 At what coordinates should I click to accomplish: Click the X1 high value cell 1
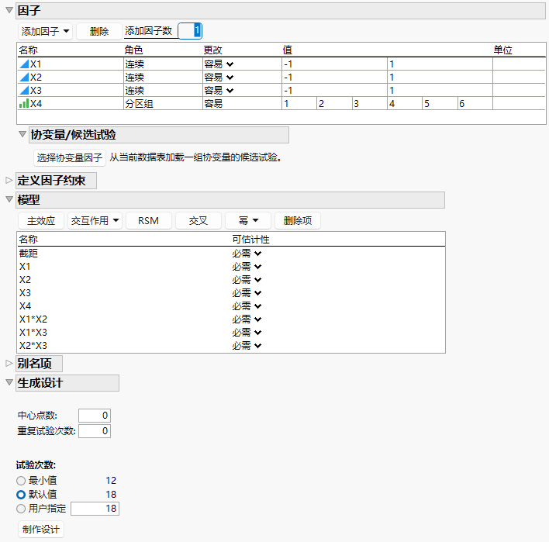[x=440, y=64]
